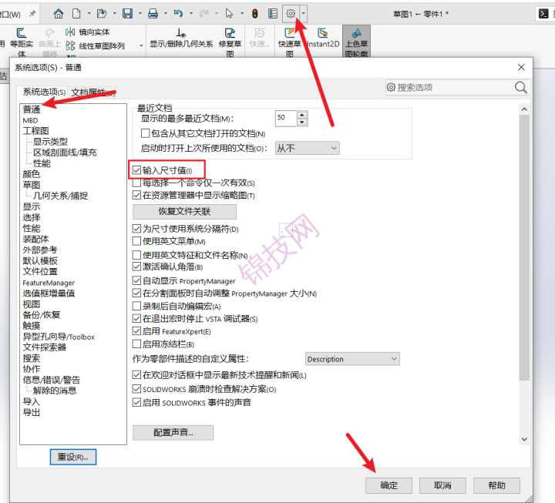Switch to the 系统选项(S) tab
The height and width of the screenshot is (503, 555).
44,92
